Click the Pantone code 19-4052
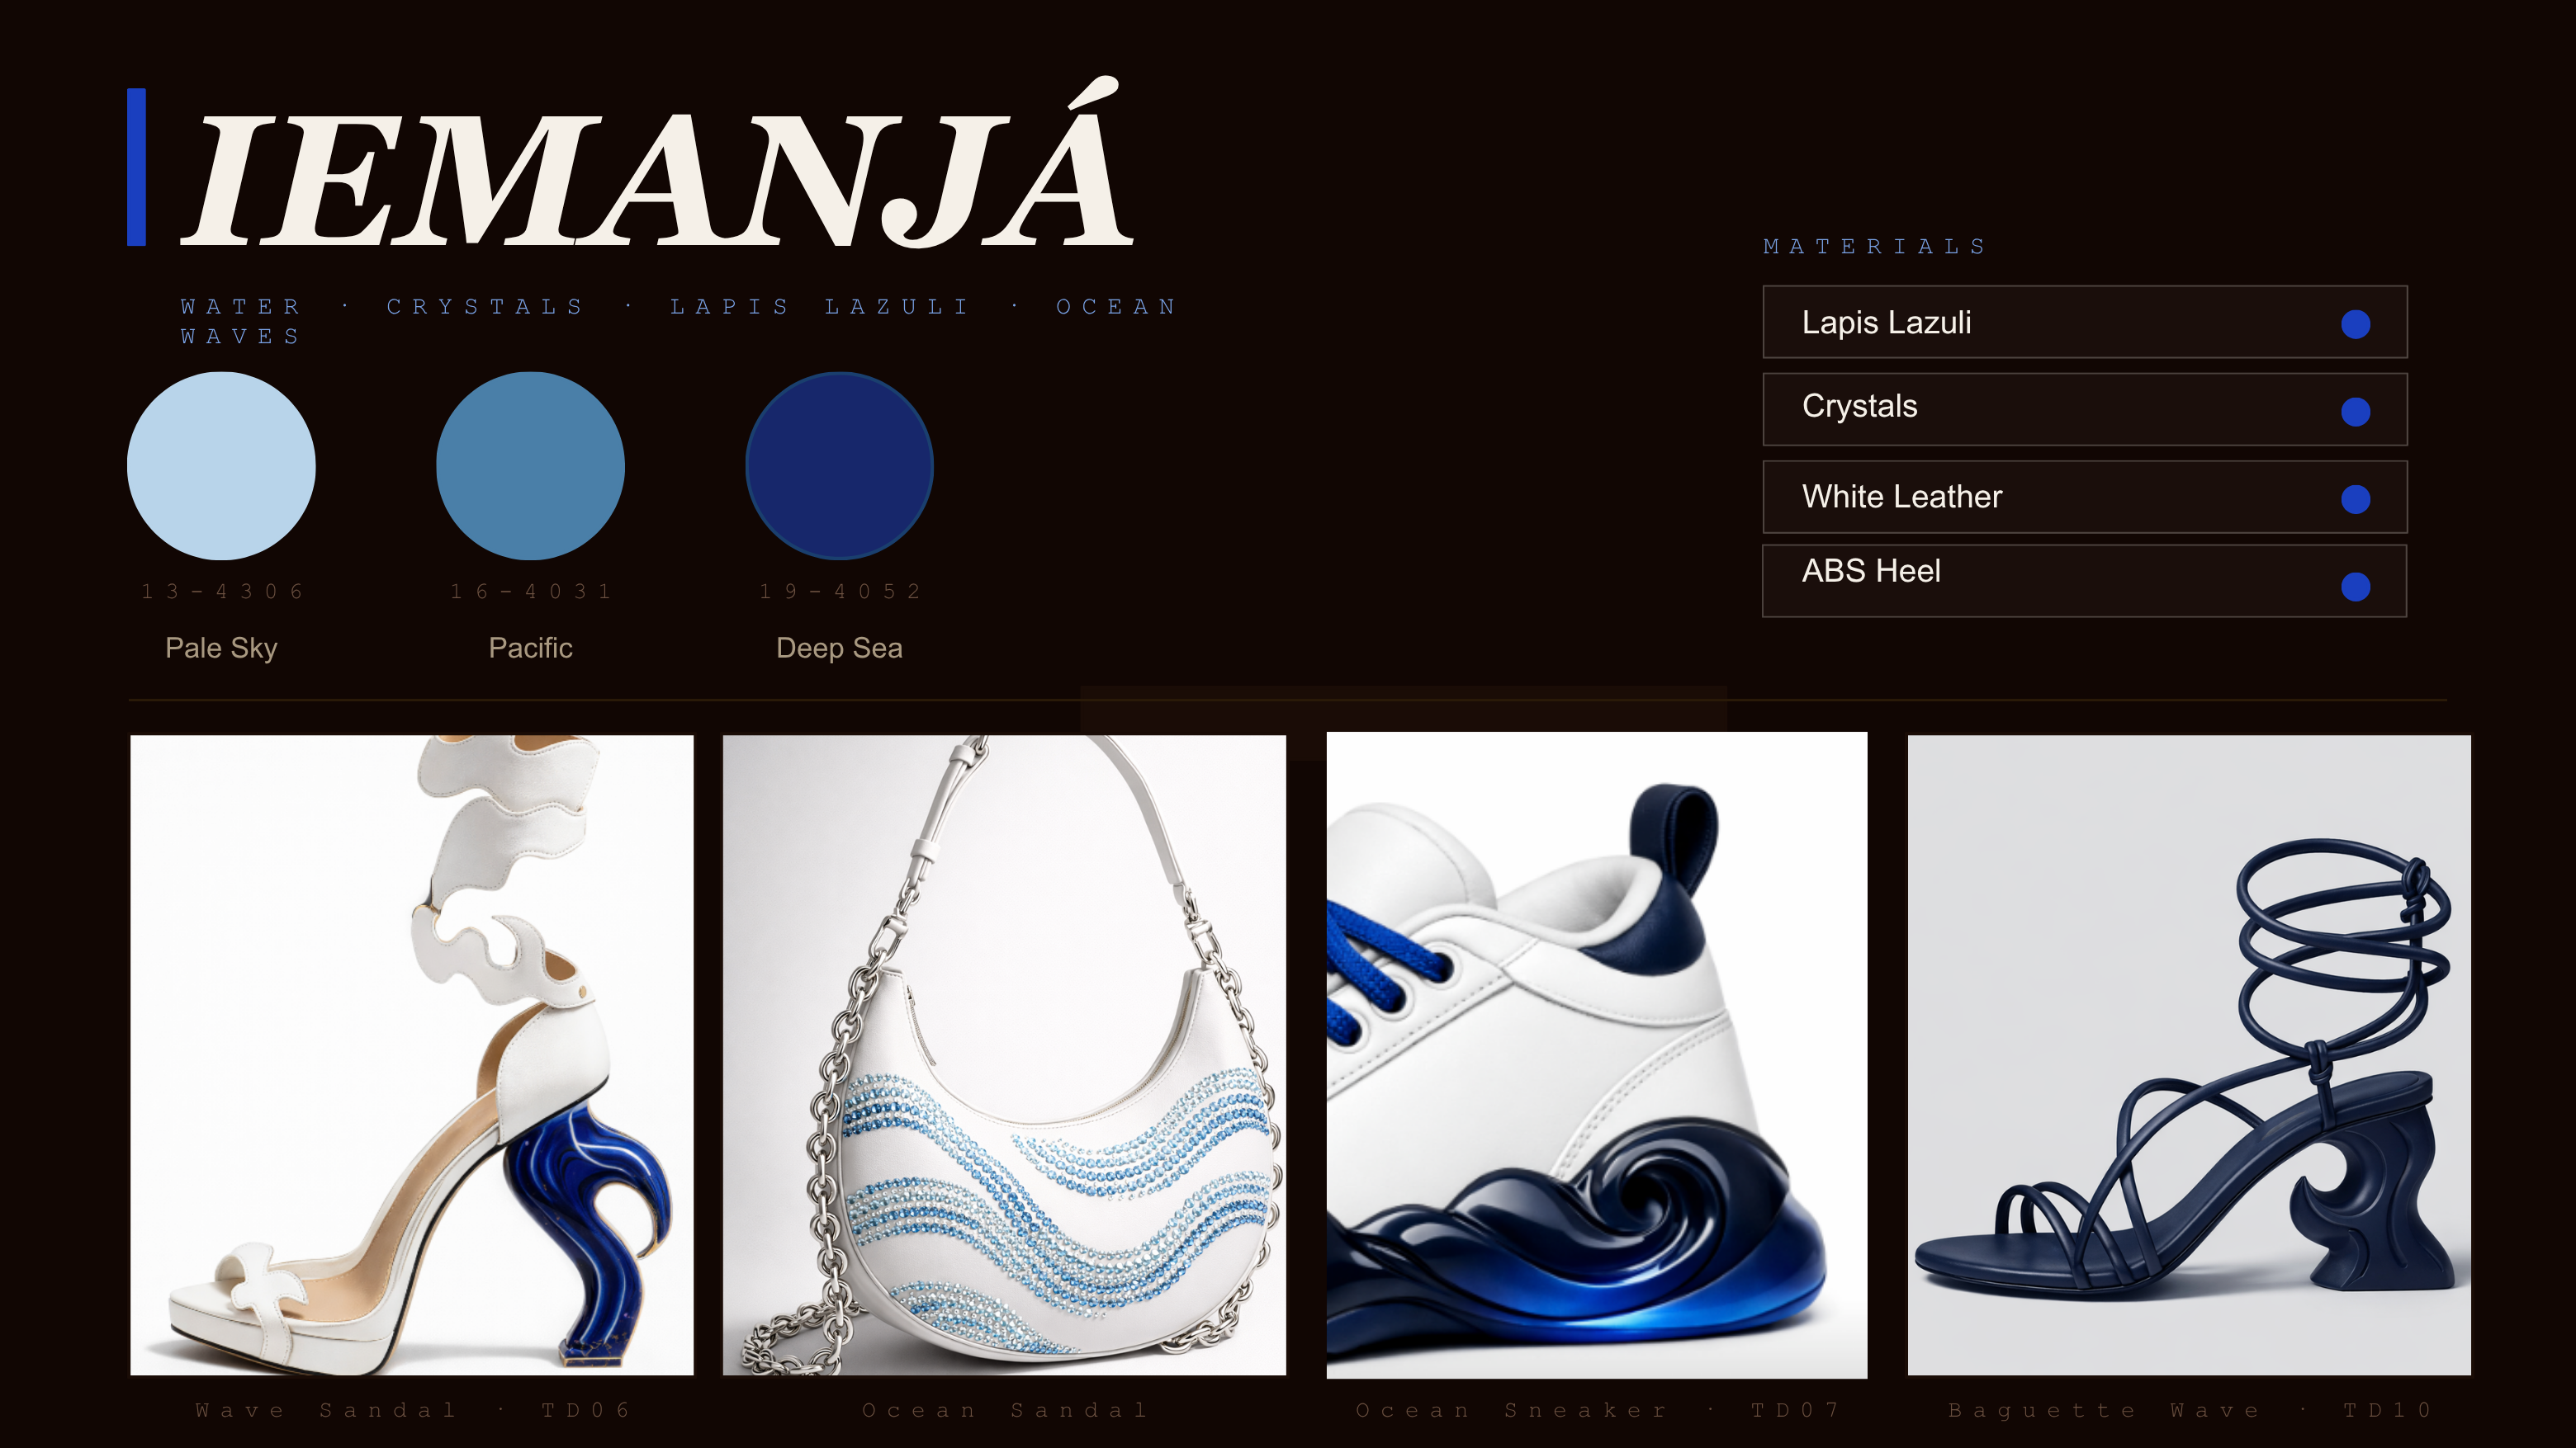2576x1448 pixels. coord(839,592)
